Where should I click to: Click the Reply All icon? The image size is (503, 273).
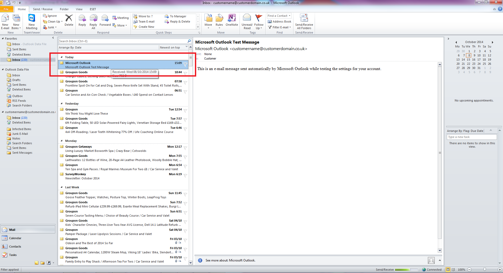[93, 22]
